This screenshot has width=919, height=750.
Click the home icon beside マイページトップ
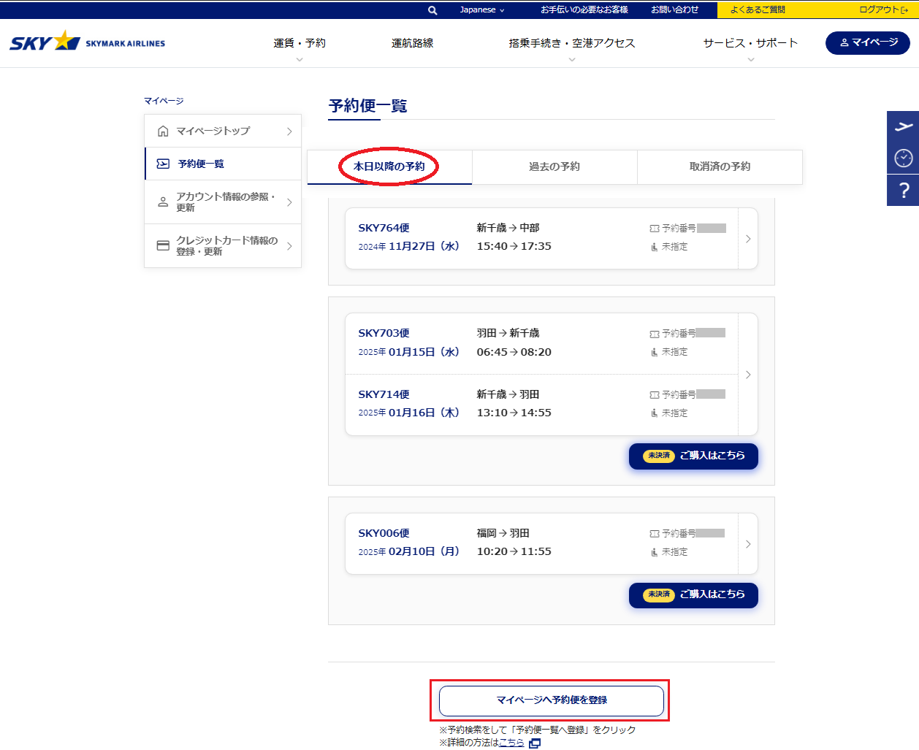point(163,131)
